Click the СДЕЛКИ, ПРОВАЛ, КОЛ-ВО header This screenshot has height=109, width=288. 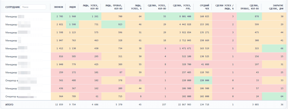coord(250,7)
